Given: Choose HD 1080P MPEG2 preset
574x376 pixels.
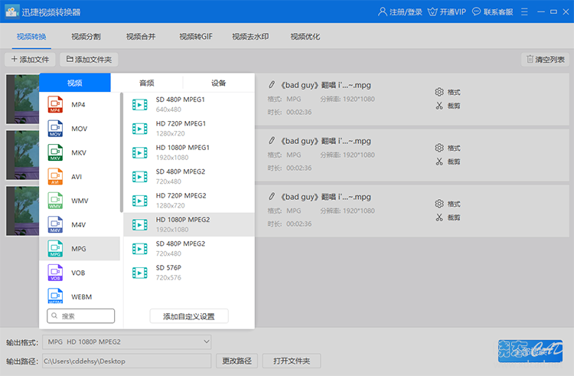Looking at the screenshot, I should pyautogui.click(x=189, y=224).
